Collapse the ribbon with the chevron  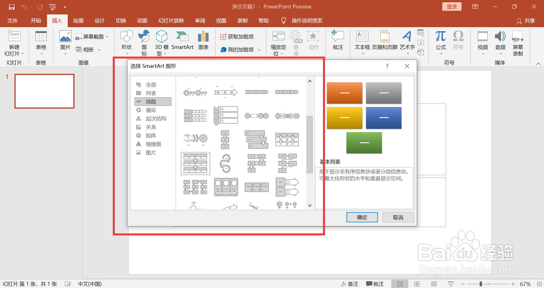point(538,64)
